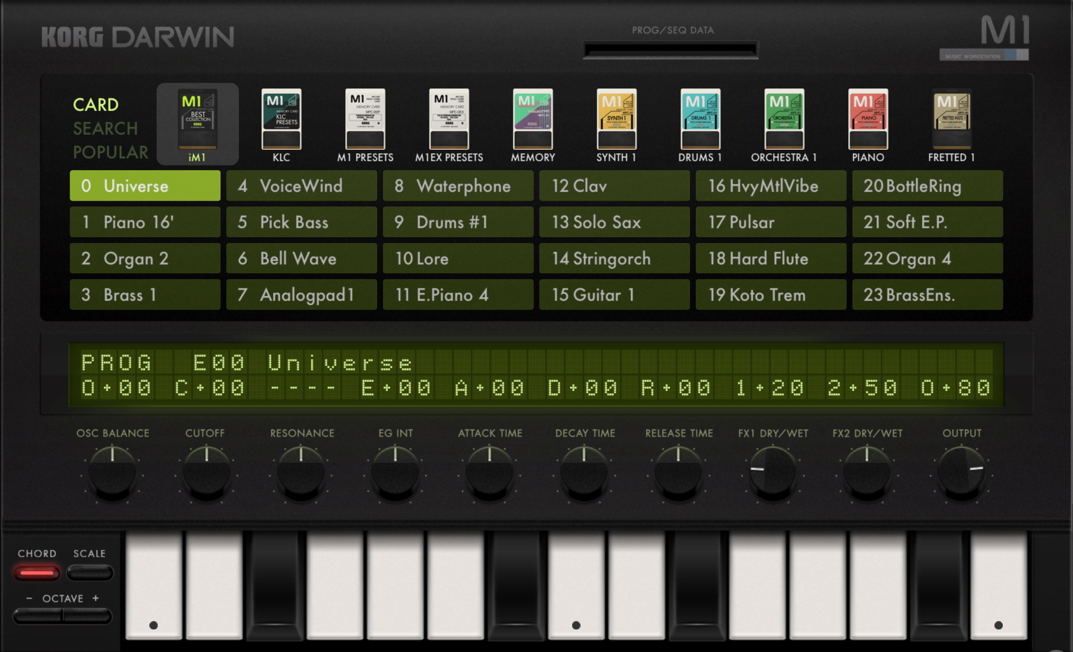Screen dimensions: 1073x652
Task: Pick program 16 HvyMtlVibe
Action: pyautogui.click(x=771, y=186)
